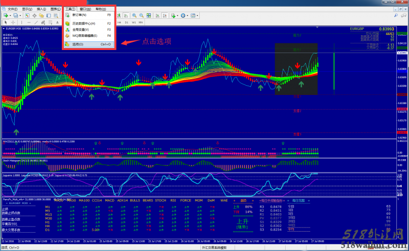Switch chart to MN timeframe

click(141, 22)
